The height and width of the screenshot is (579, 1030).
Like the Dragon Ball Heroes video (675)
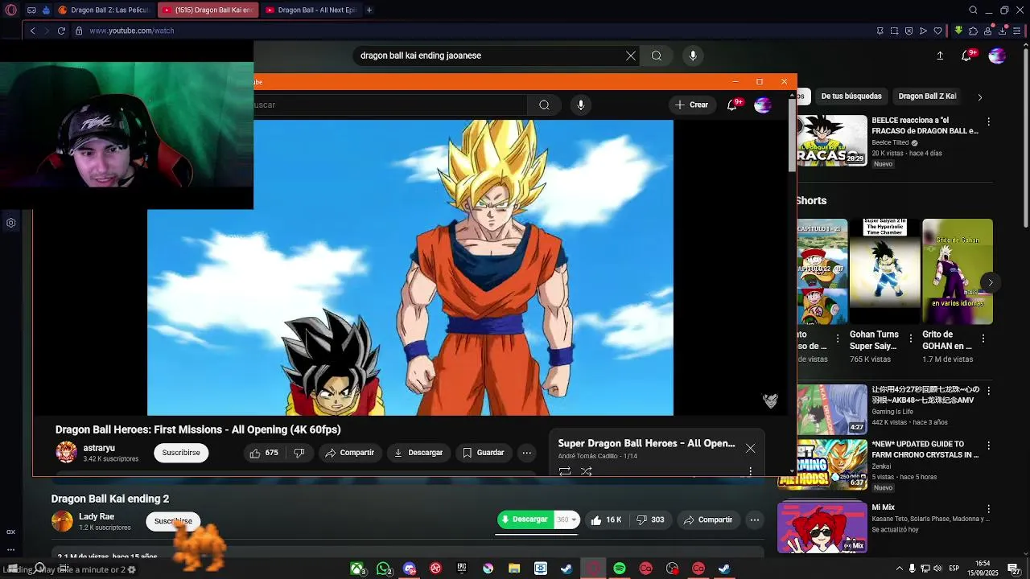(264, 453)
